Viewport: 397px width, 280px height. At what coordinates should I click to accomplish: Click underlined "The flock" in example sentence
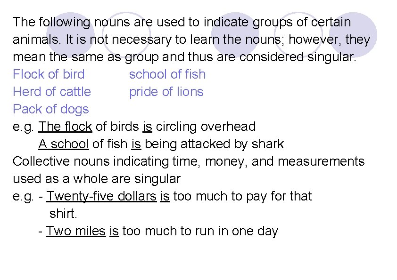click(66, 127)
